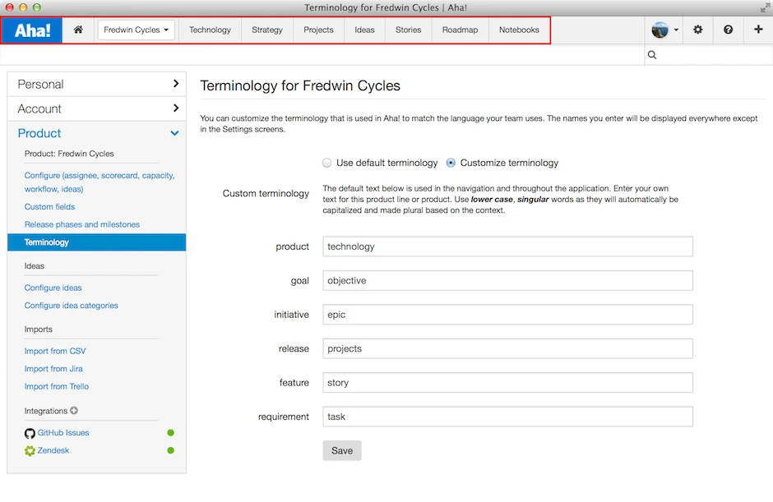773x502 pixels.
Task: Click the Save button
Action: [342, 450]
